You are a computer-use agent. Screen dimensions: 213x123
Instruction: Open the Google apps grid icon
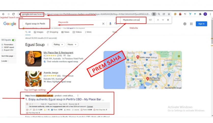191,24
